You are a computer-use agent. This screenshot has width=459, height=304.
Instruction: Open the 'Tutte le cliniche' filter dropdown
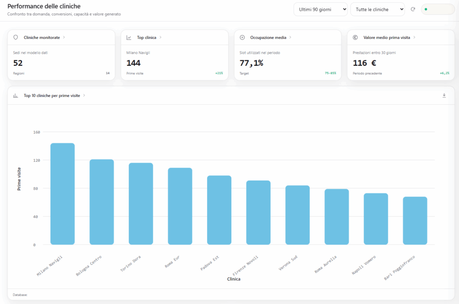[x=377, y=9]
